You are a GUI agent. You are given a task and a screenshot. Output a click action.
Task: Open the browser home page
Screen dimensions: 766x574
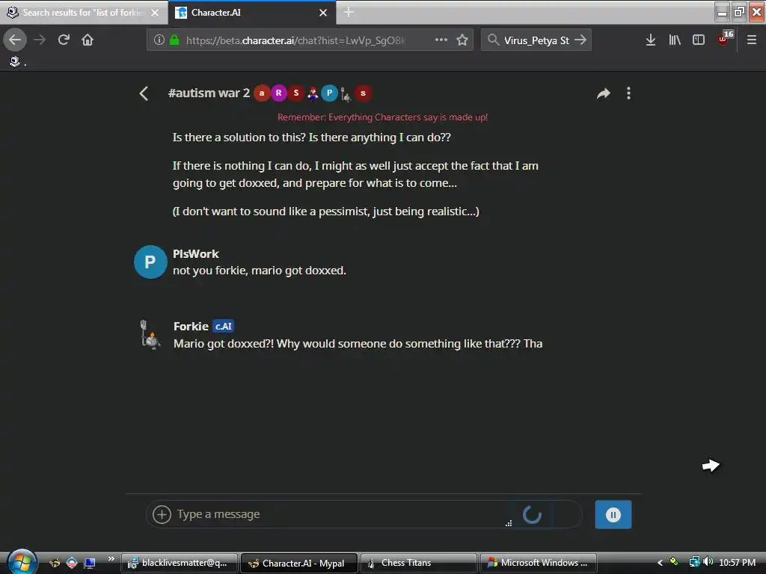point(88,40)
